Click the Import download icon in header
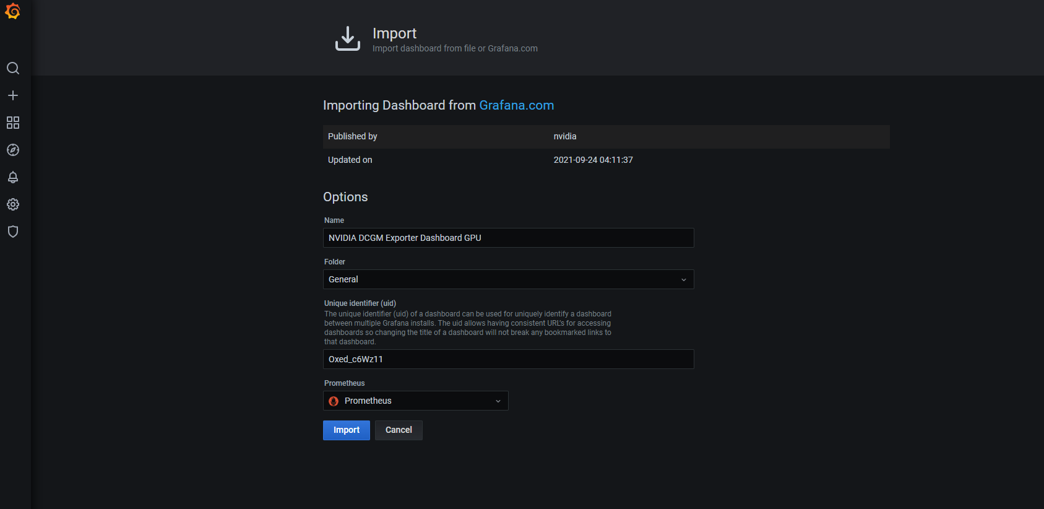 (x=348, y=38)
